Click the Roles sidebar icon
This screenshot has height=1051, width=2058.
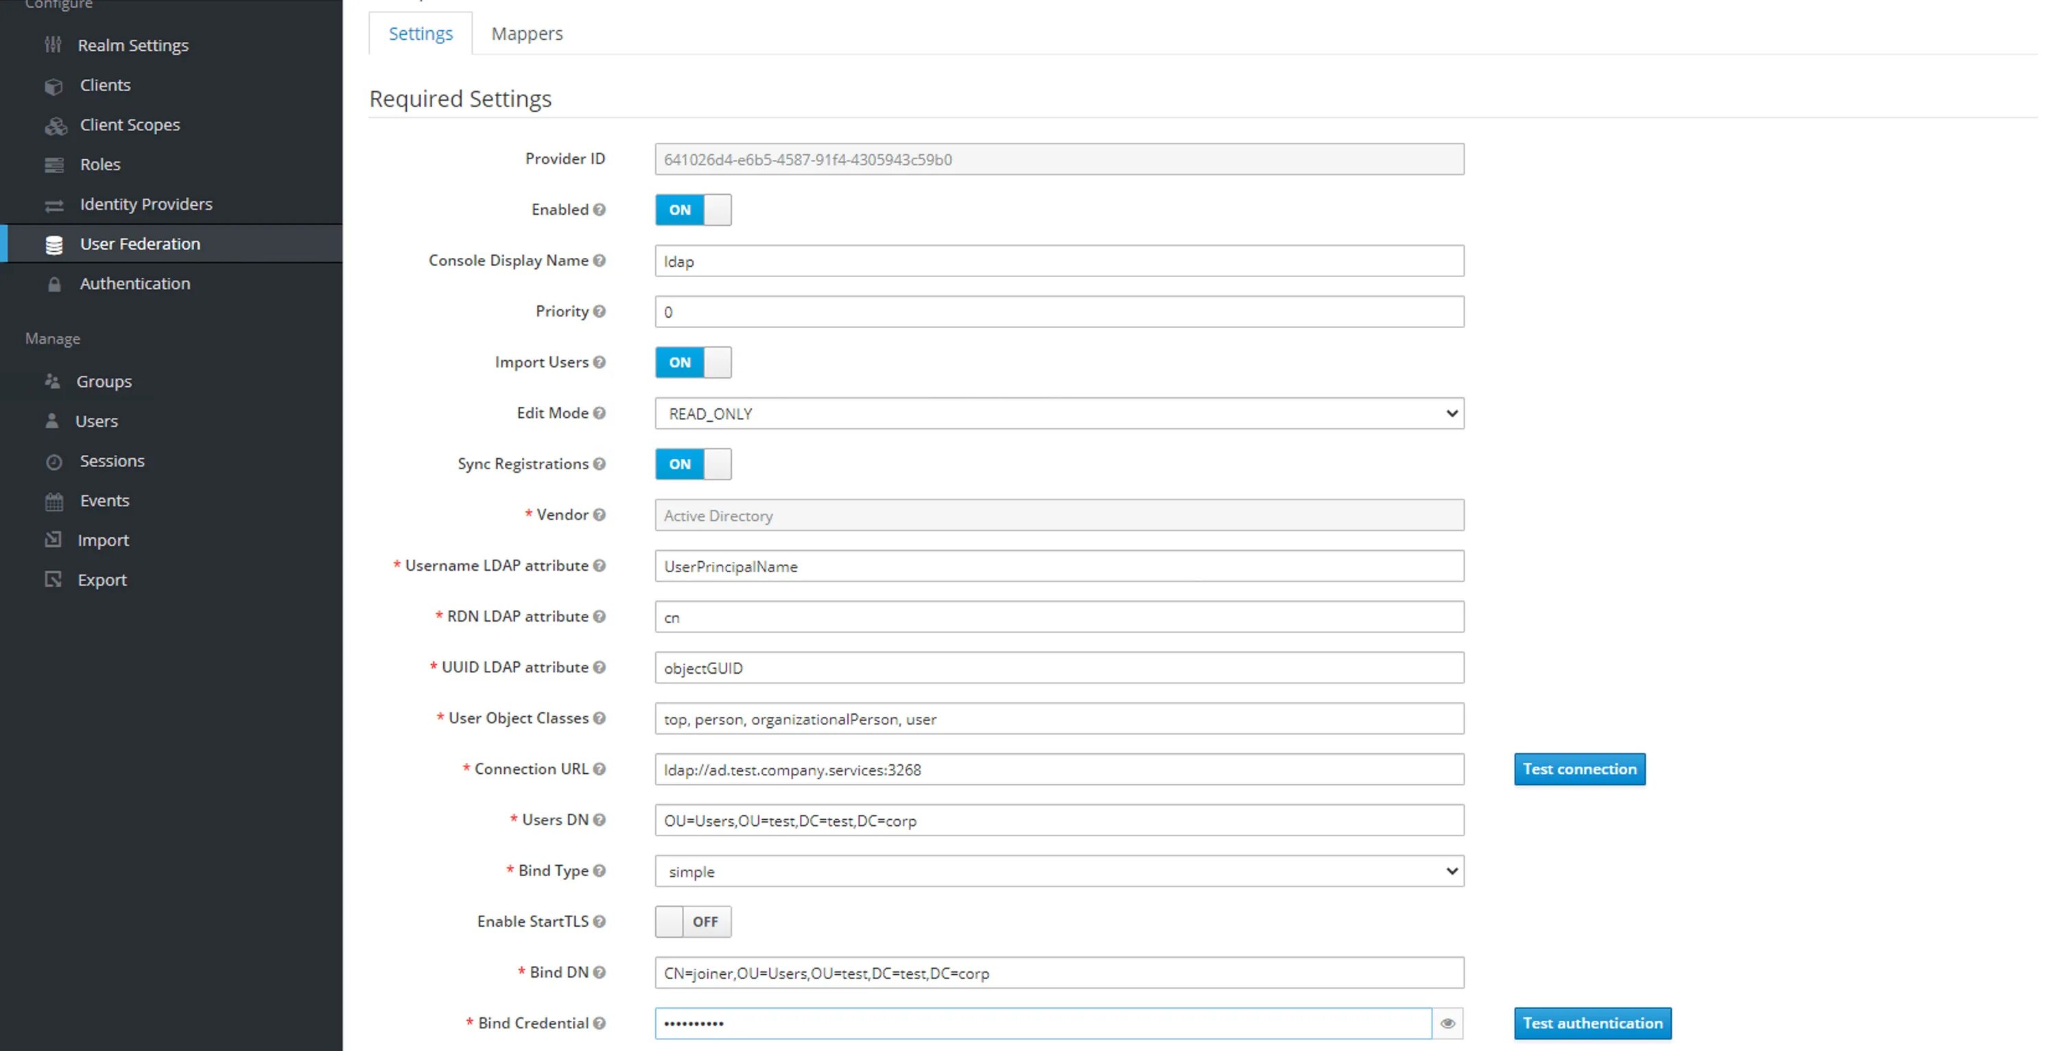54,163
